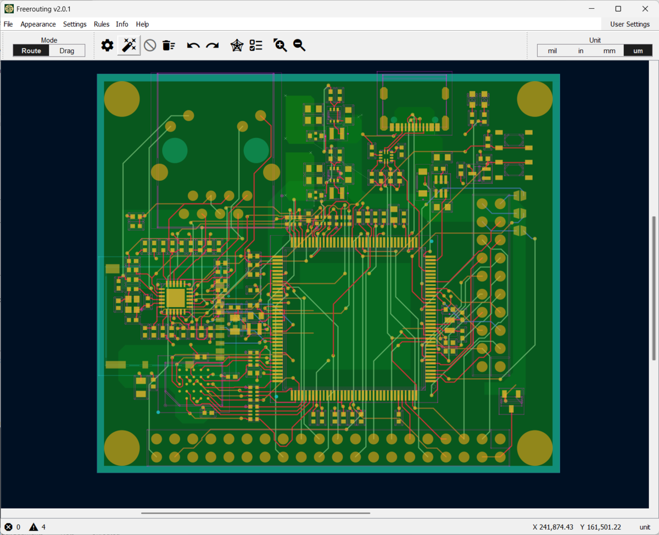Delete all tracks with the trash icon

pos(169,46)
